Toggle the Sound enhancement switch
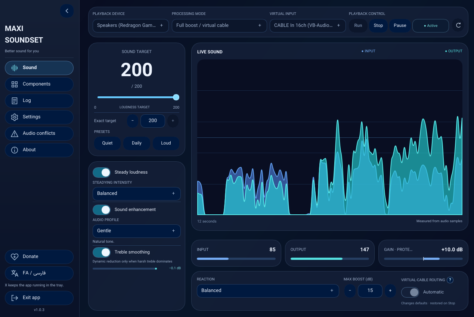 pos(102,209)
